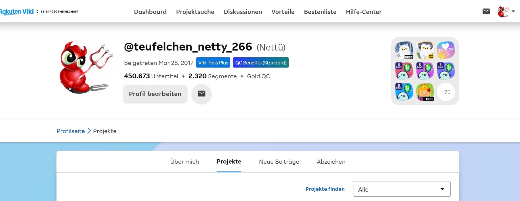520x201 pixels.
Task: Open the Abzeichen tab
Action: click(331, 162)
